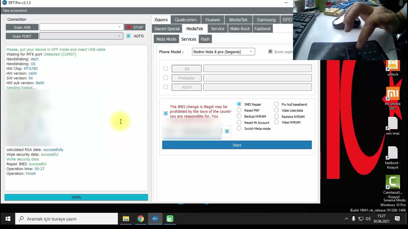408x229 pixels.
Task: Expand the ADB device dropdown
Action: click(120, 27)
